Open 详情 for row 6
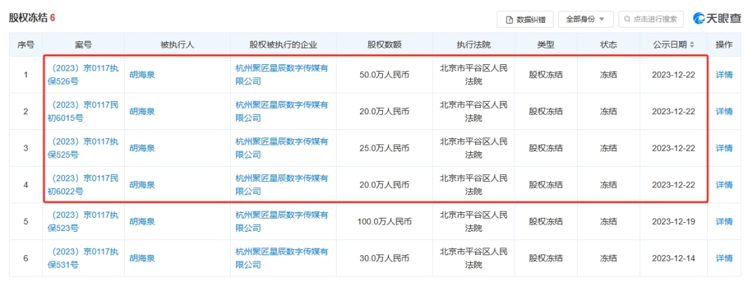Screen dimensions: 748x296 [x=724, y=259]
